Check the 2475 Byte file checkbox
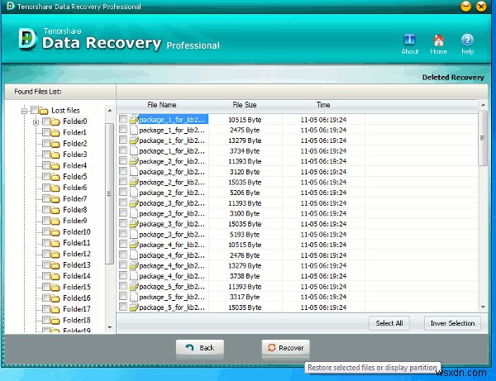This screenshot has height=381, width=496. (123, 129)
